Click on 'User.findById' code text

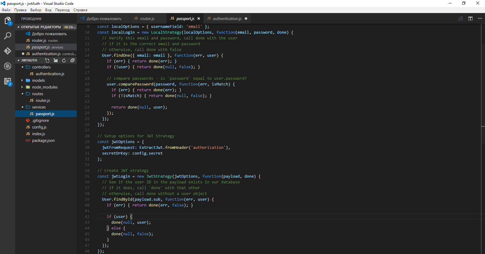(x=117, y=199)
